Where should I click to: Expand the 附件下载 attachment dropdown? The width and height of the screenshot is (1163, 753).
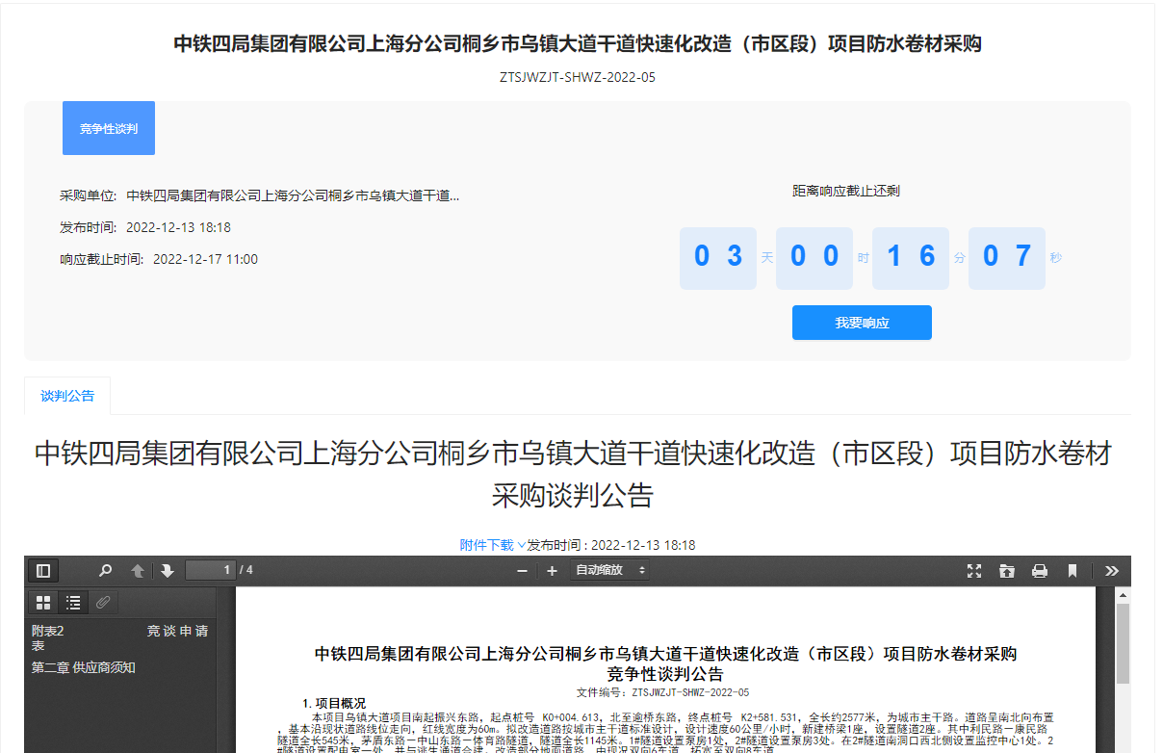pyautogui.click(x=493, y=545)
